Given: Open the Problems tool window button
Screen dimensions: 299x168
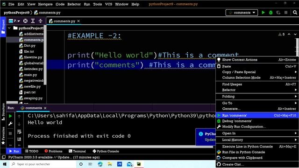Looking at the screenshot, I should pyautogui.click(x=53, y=151).
